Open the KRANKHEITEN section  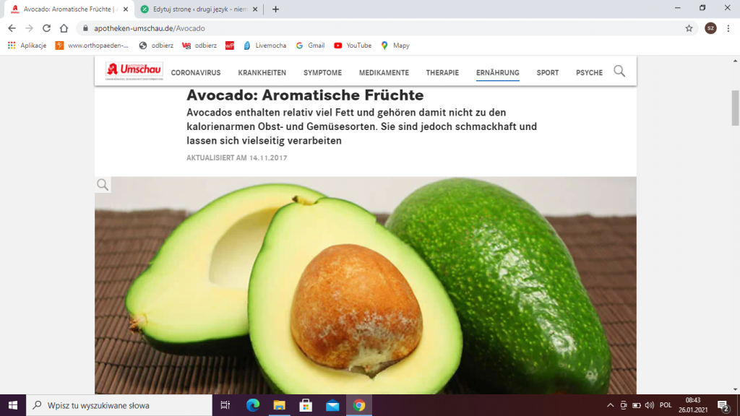point(262,73)
